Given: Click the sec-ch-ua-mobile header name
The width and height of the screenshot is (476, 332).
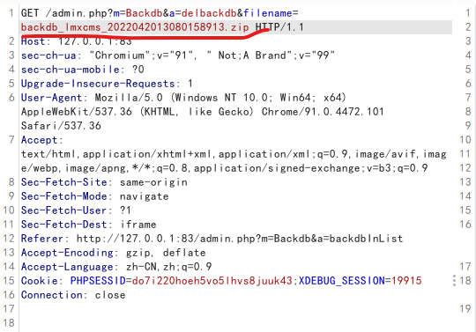Looking at the screenshot, I should coord(71,70).
